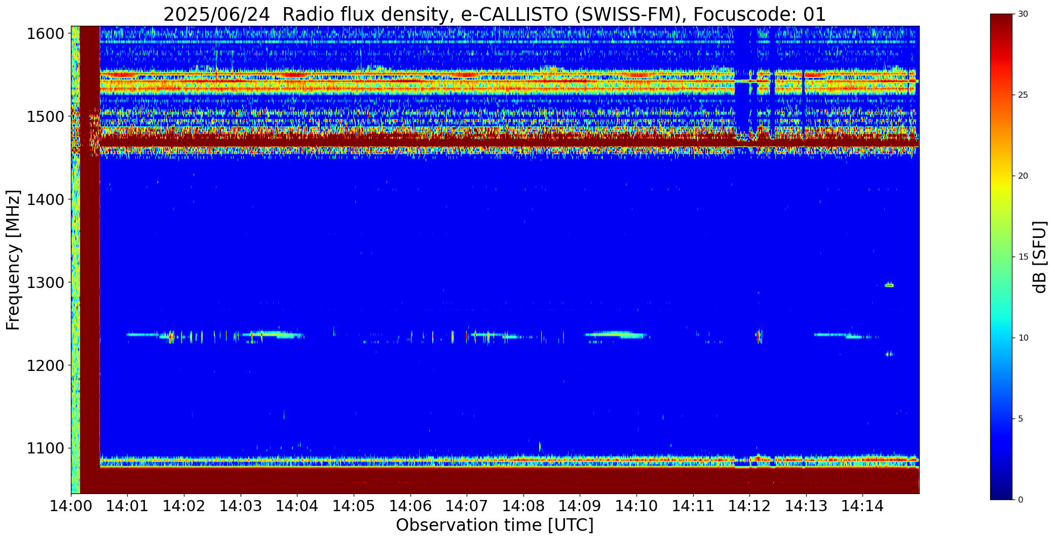
Task: Click the 14:14 time tick label
Action: pos(862,506)
